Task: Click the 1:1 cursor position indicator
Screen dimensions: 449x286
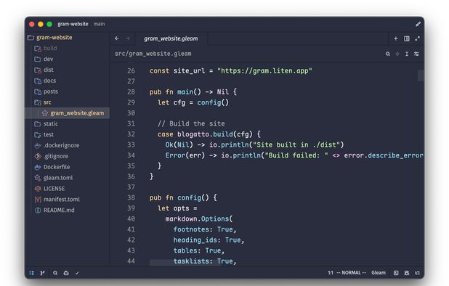Action: click(331, 272)
